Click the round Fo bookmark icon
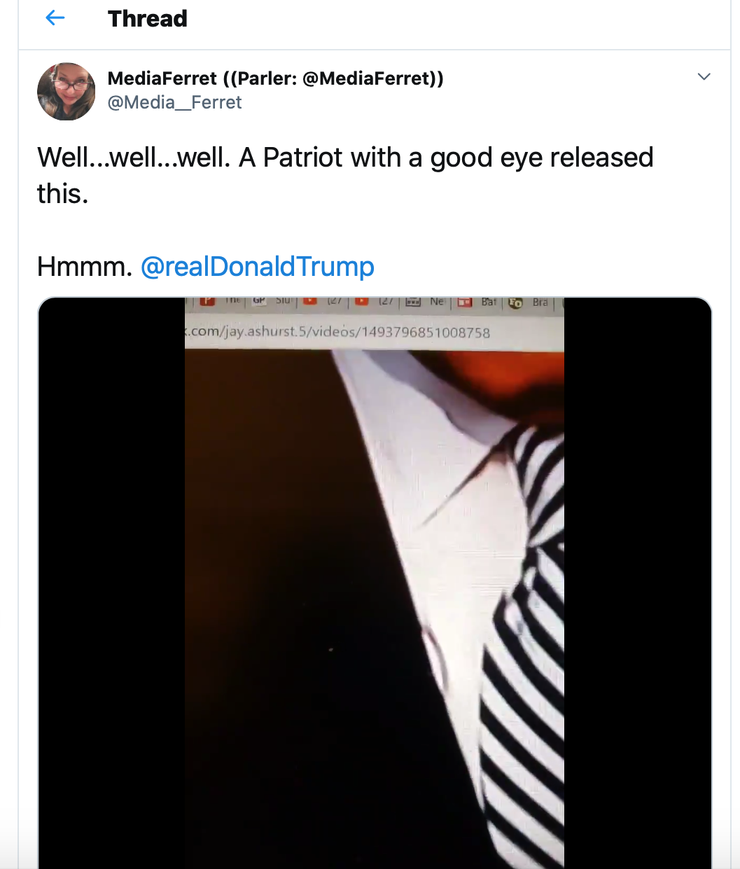Screen dimensions: 740x869 516,303
